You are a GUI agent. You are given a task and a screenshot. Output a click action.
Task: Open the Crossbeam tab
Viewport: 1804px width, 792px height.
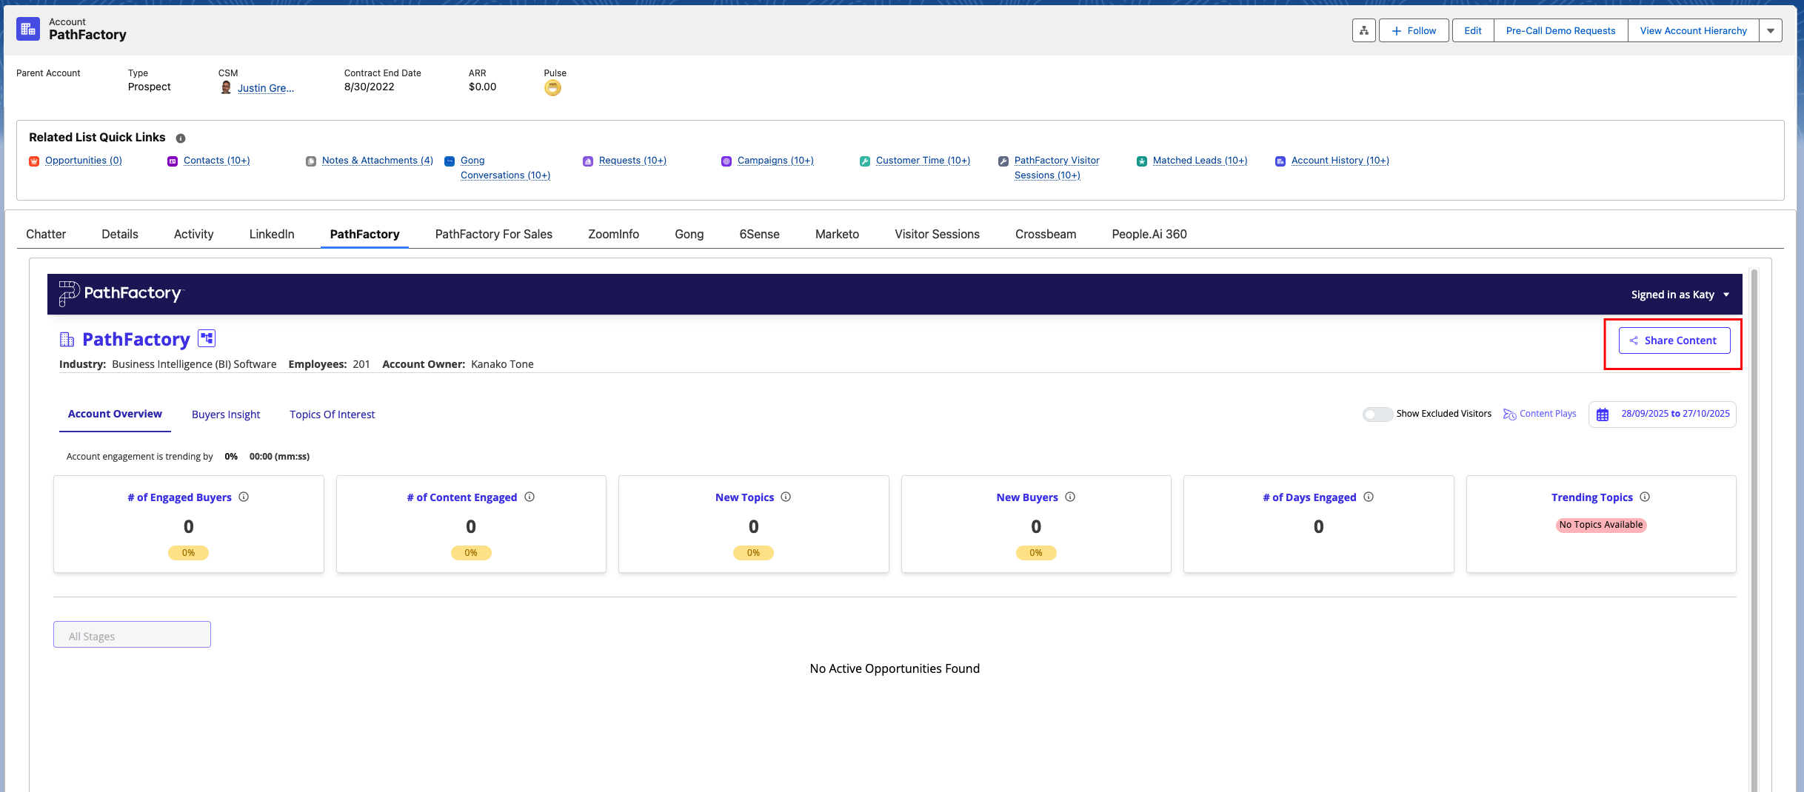tap(1046, 235)
